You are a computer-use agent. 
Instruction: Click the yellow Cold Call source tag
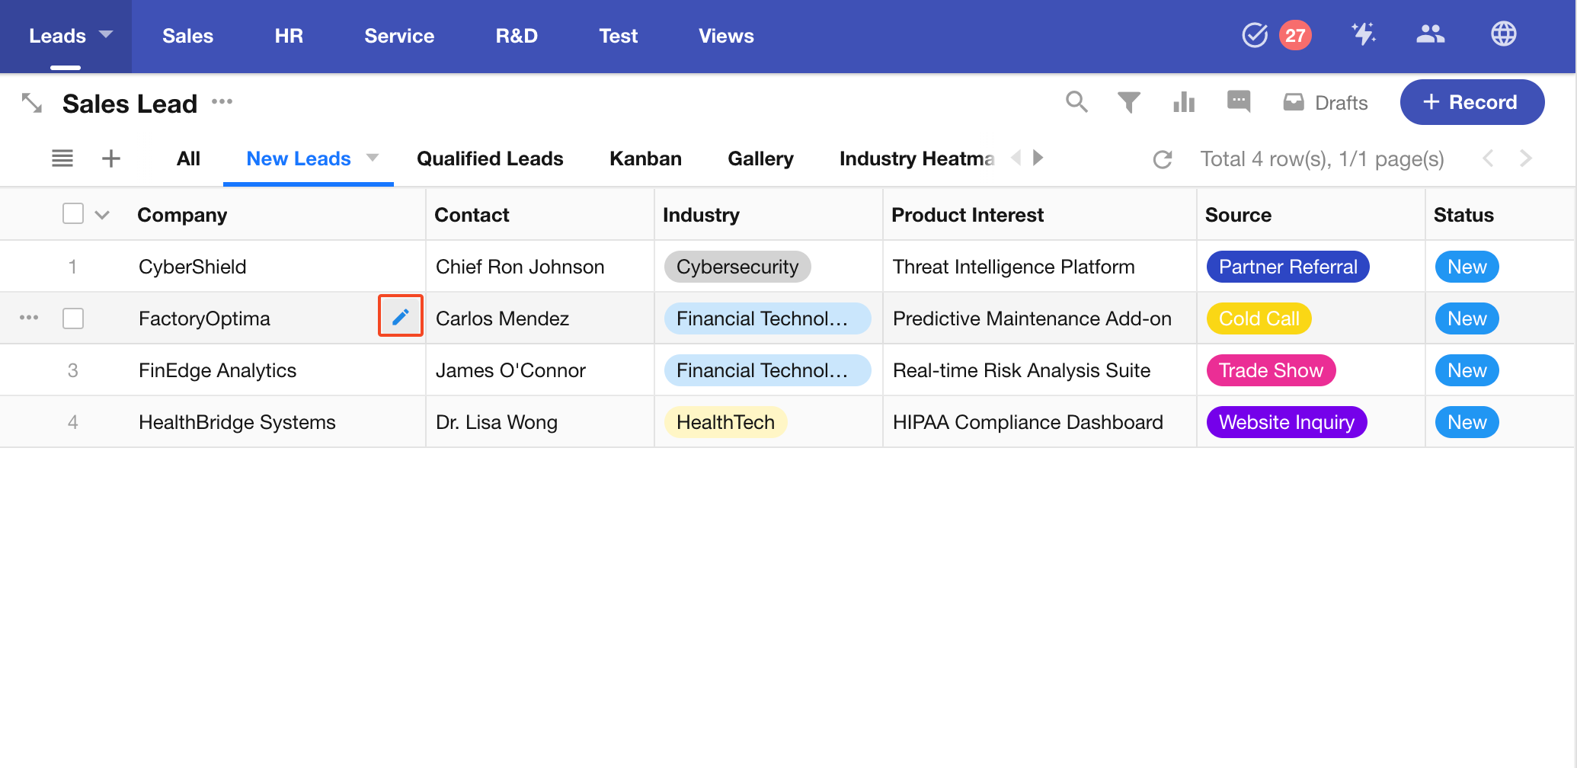tap(1259, 318)
